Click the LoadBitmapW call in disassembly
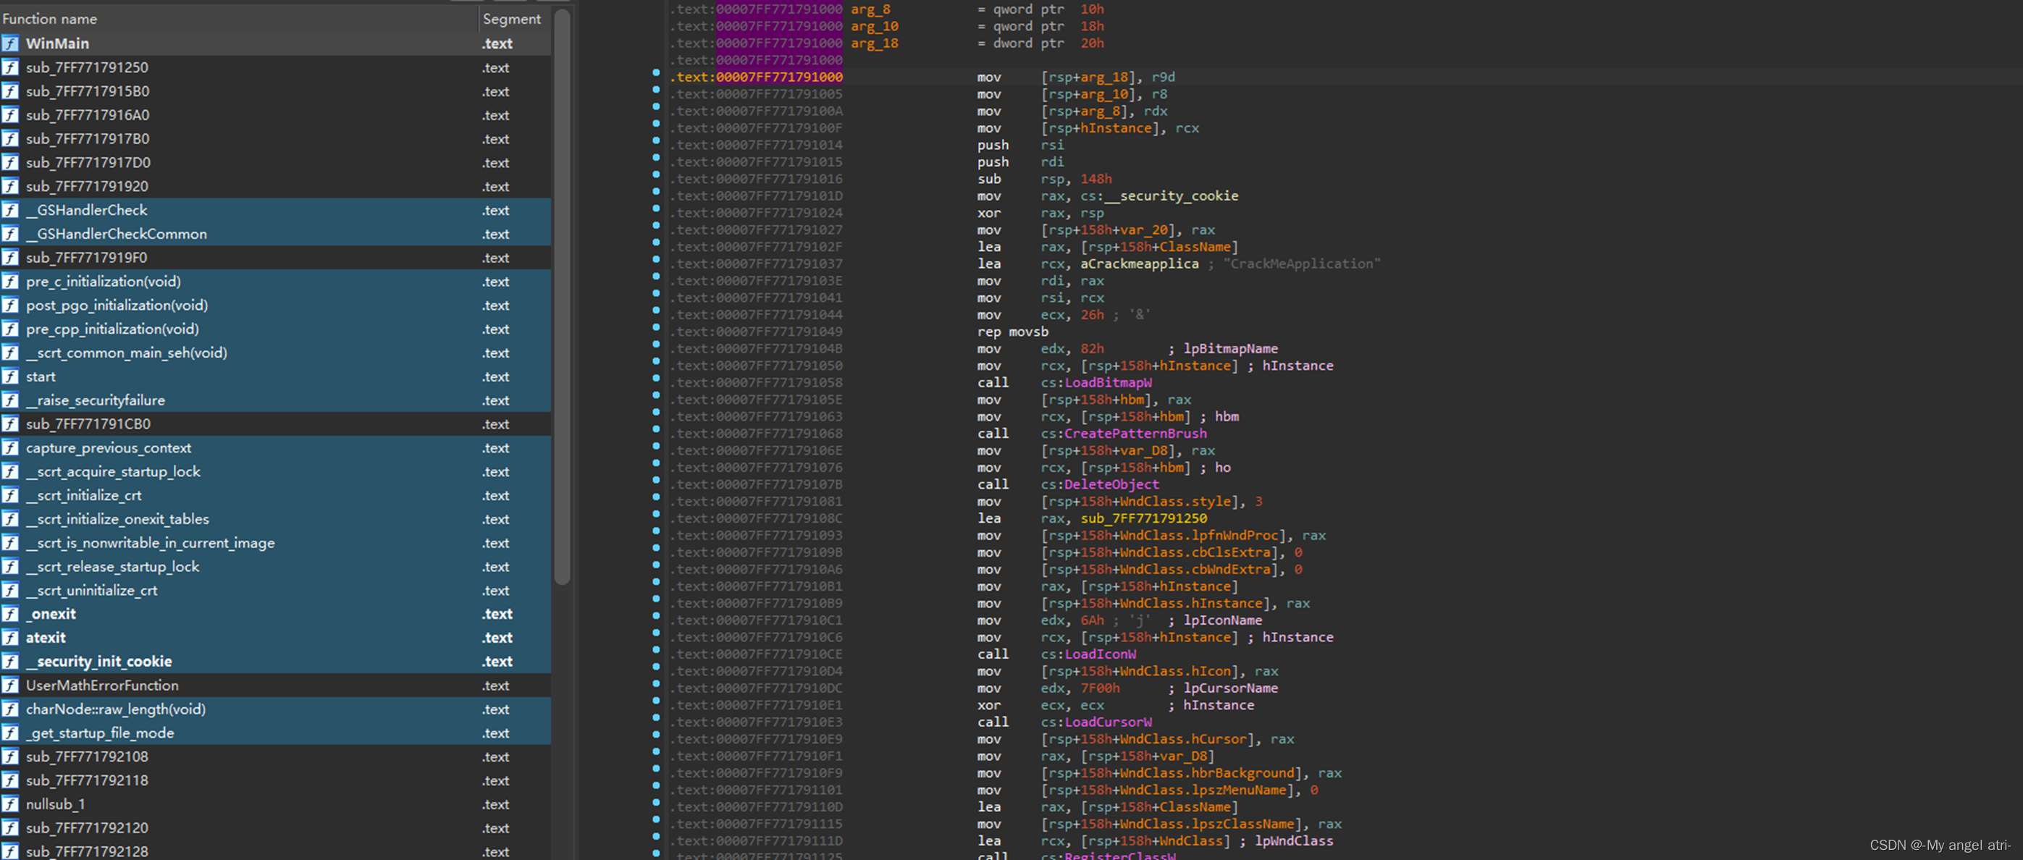Image resolution: width=2023 pixels, height=860 pixels. pyautogui.click(x=1108, y=382)
